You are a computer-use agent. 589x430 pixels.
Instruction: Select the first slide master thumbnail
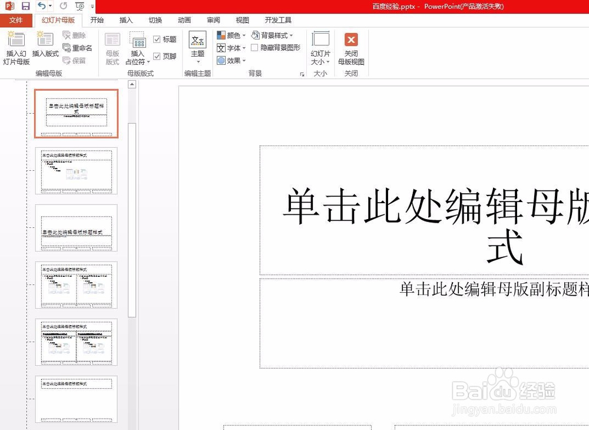tap(76, 112)
